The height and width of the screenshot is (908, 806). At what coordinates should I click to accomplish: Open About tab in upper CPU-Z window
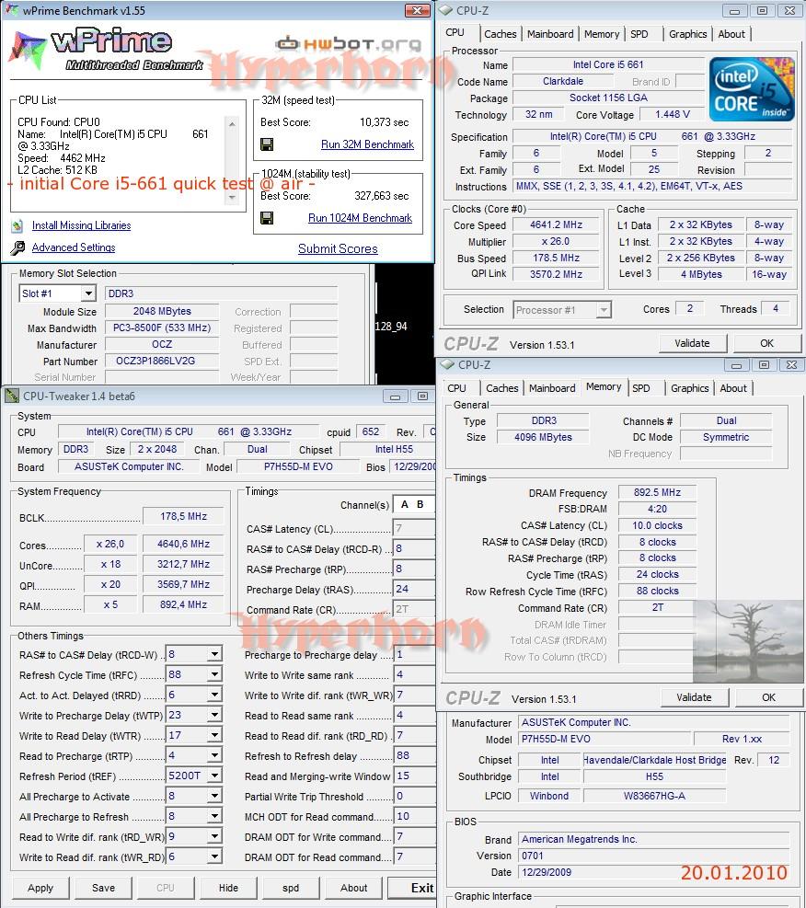[731, 34]
